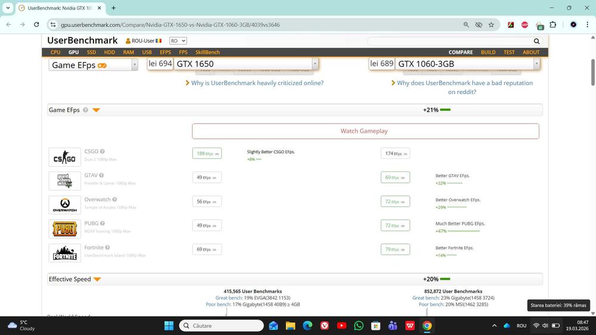This screenshot has height=335, width=596.
Task: Open the GPU menu tab
Action: pyautogui.click(x=73, y=52)
